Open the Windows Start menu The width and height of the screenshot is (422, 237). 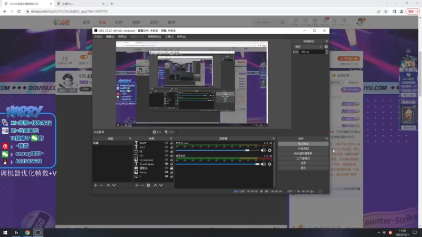point(5,232)
